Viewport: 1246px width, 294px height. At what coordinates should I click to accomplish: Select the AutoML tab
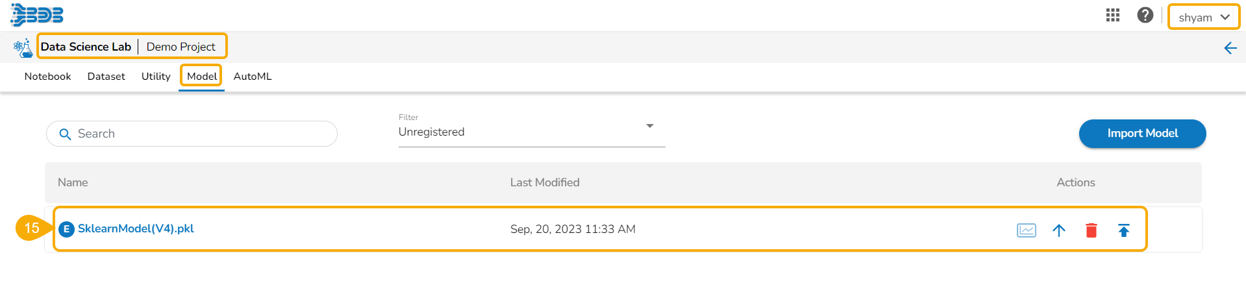click(x=253, y=77)
